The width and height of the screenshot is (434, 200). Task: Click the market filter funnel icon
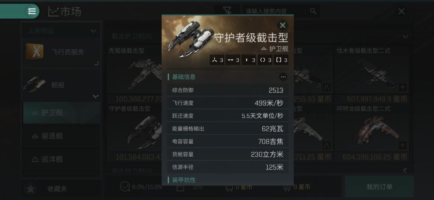coord(227,11)
